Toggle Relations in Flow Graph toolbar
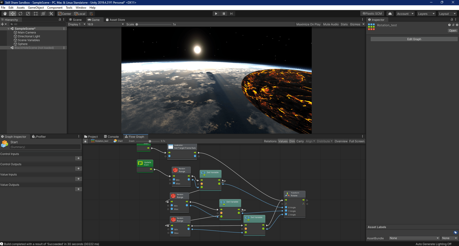The image size is (459, 246). coord(270,141)
